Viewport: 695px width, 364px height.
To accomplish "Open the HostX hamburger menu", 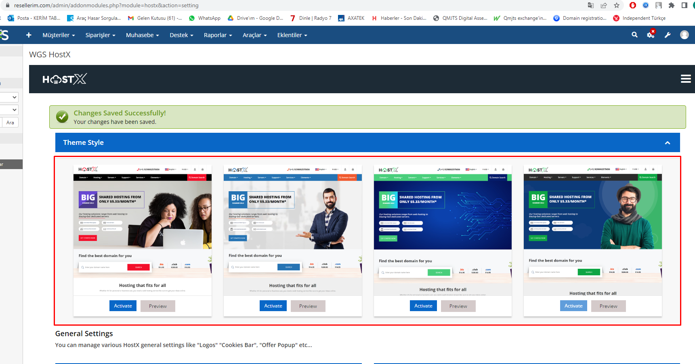I will click(x=686, y=79).
